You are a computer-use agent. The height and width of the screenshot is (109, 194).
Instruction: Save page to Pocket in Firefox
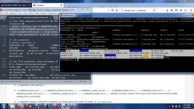click(x=112, y=10)
